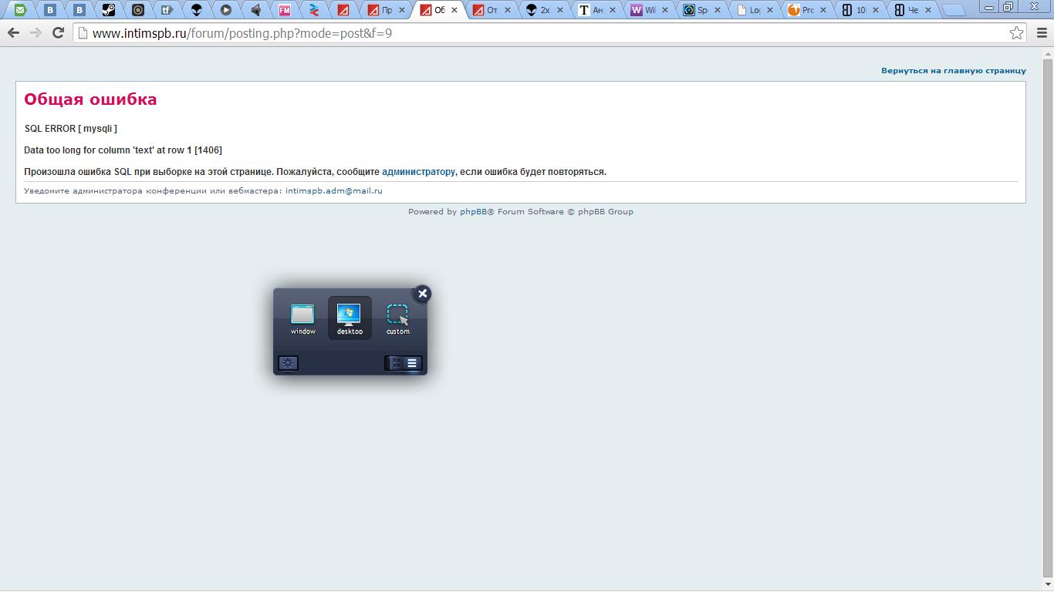This screenshot has height=592, width=1054.
Task: Switch to the pink FM pinned tab
Action: [x=285, y=10]
